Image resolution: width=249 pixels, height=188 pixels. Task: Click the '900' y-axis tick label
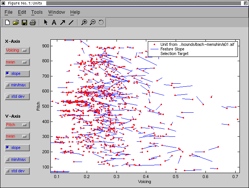pos(45,46)
